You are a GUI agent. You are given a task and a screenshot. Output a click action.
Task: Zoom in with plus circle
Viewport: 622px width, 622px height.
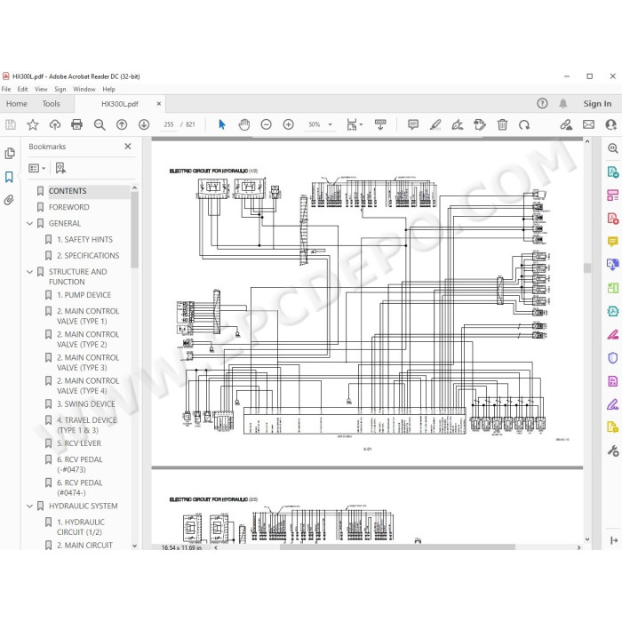coord(289,125)
